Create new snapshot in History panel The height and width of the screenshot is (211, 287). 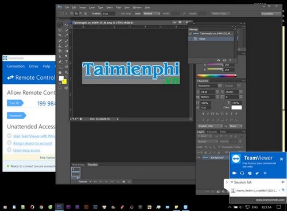point(224,60)
